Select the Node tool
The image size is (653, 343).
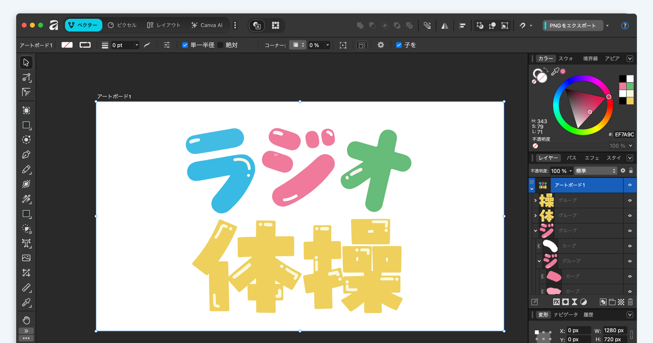[26, 77]
